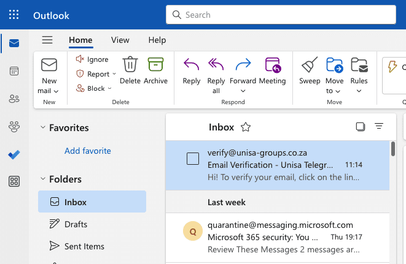Image resolution: width=406 pixels, height=264 pixels.
Task: Expand the Report dropdown arrow
Action: click(114, 74)
